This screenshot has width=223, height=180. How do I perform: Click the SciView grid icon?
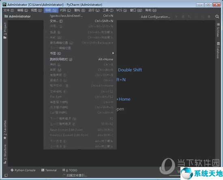pyautogui.click(x=218, y=24)
